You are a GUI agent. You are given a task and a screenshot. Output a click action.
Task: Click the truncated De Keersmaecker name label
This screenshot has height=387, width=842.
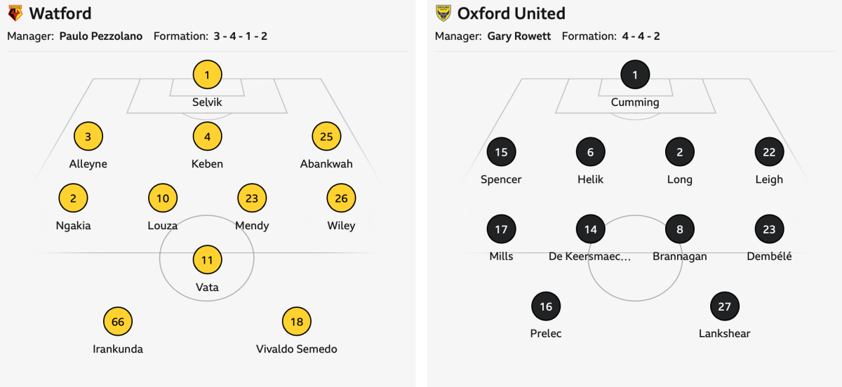[590, 257]
